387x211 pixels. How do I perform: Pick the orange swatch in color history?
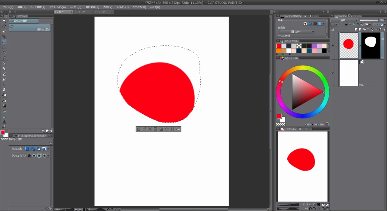[x=279, y=50]
